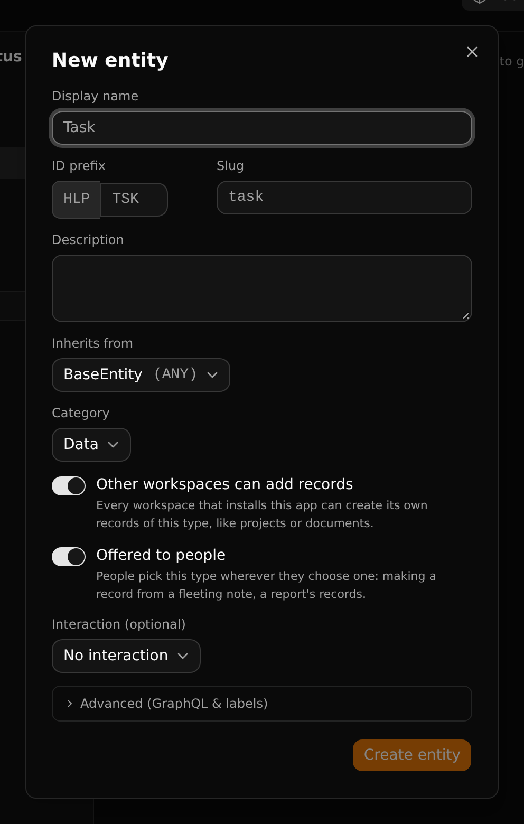
Task: Expand Advanced (GraphQL & labels) section
Action: coord(262,704)
